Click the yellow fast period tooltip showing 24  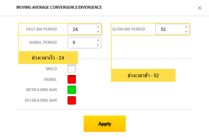click(x=48, y=58)
